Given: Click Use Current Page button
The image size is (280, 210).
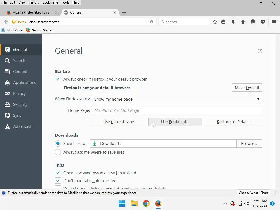Looking at the screenshot, I should [119, 122].
